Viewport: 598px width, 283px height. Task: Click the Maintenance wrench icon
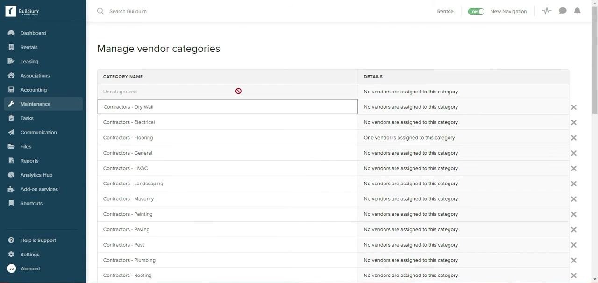point(11,104)
